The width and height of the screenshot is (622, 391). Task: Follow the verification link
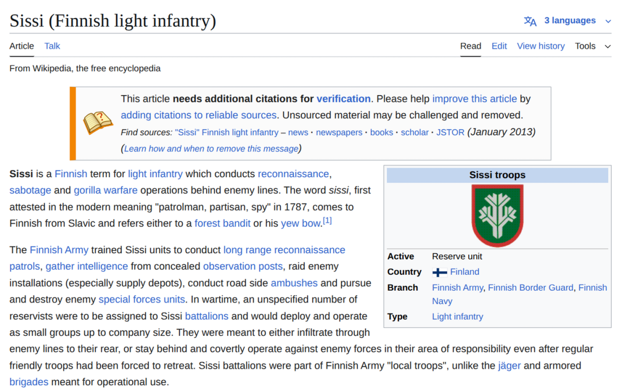[343, 99]
